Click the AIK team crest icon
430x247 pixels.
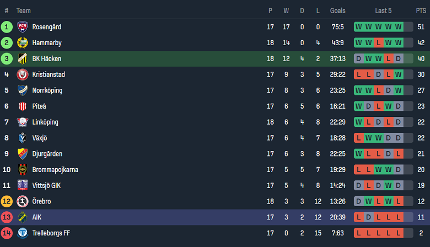pyautogui.click(x=23, y=217)
